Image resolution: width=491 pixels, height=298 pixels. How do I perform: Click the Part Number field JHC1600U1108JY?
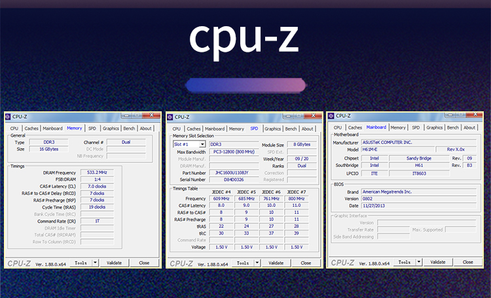click(234, 173)
